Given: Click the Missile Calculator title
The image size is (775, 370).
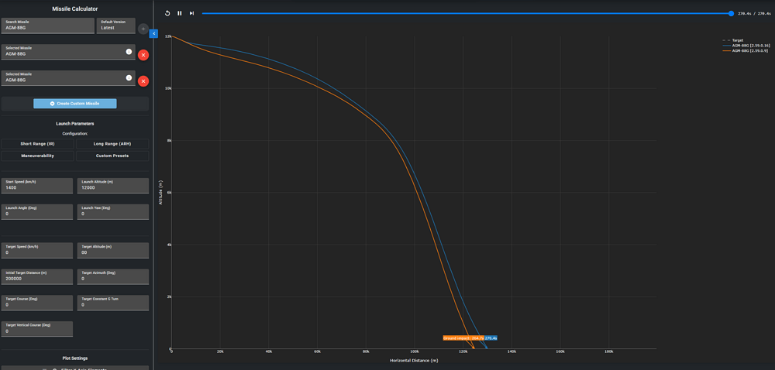Looking at the screenshot, I should (75, 9).
